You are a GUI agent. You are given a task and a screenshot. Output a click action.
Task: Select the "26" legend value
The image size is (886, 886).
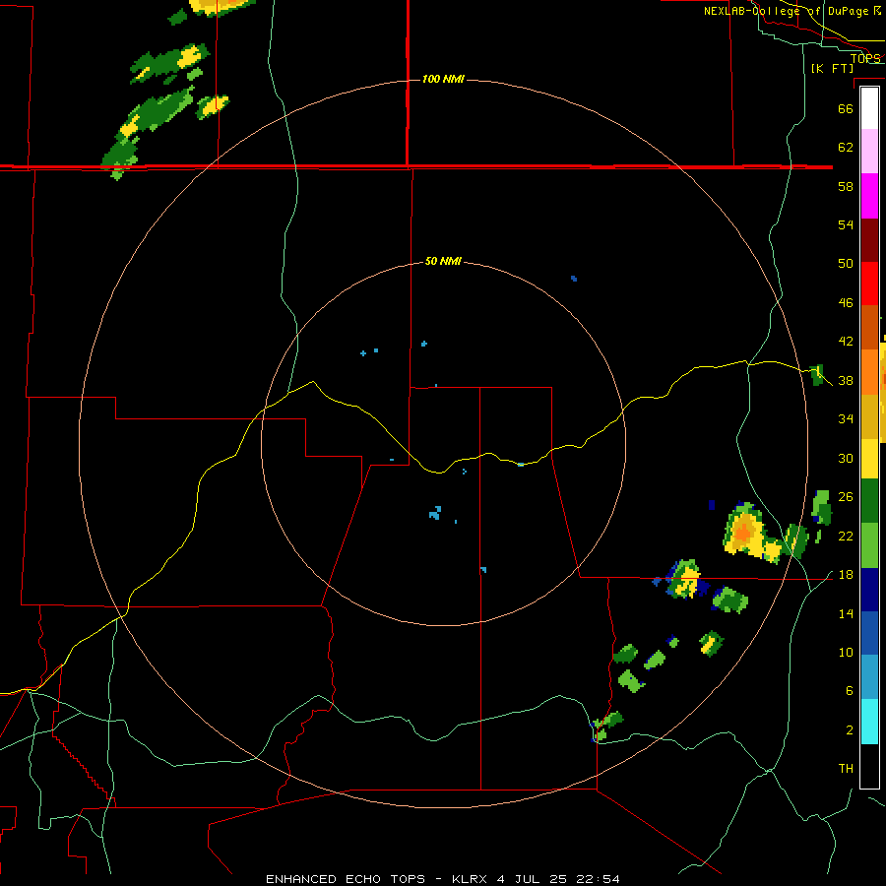846,497
